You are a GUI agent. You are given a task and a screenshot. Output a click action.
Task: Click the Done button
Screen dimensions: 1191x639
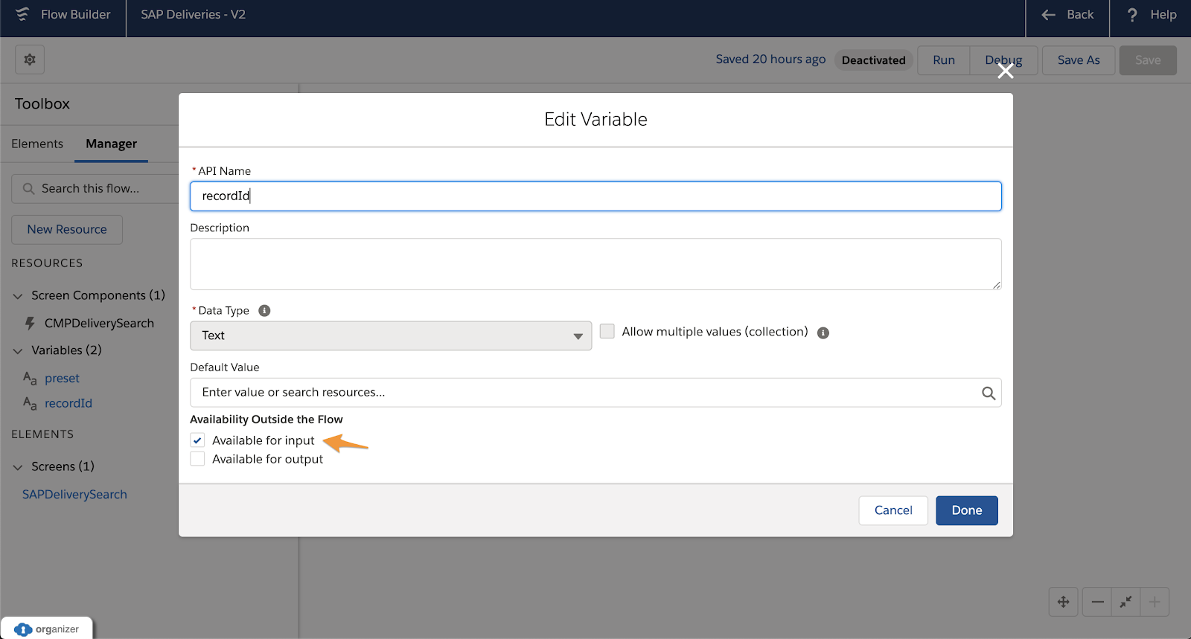tap(967, 510)
